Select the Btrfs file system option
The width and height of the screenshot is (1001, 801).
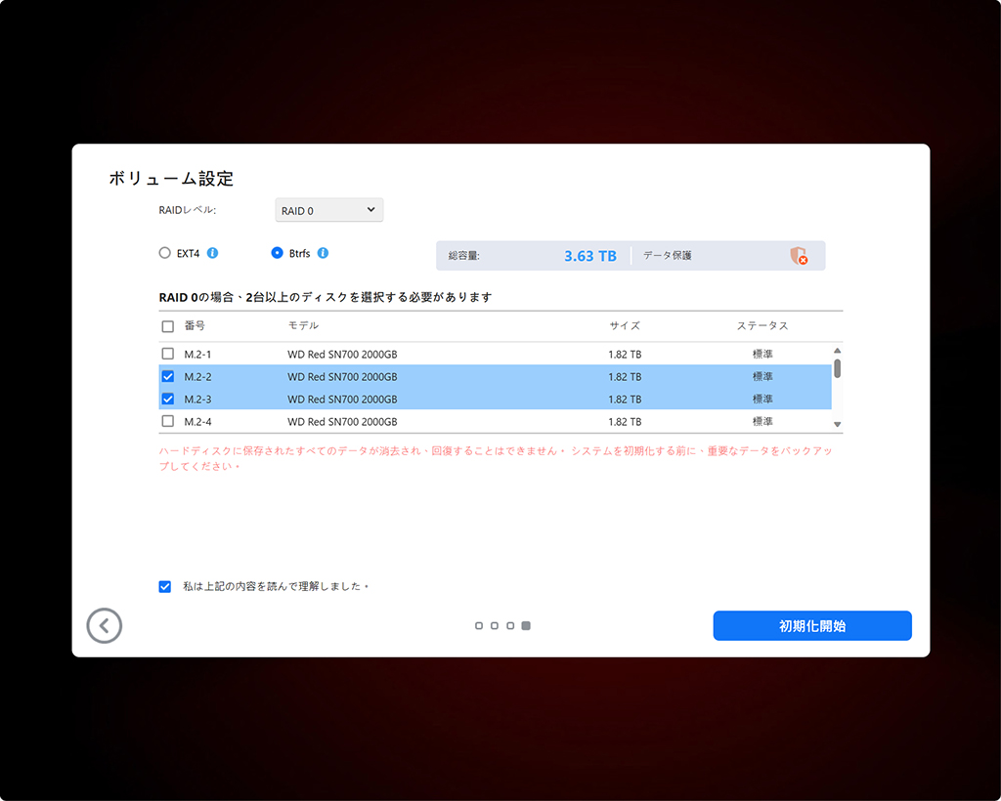(x=277, y=253)
